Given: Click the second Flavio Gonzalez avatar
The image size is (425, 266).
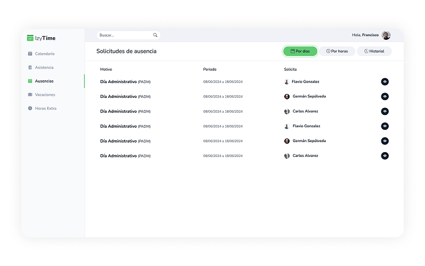Looking at the screenshot, I should tap(287, 126).
